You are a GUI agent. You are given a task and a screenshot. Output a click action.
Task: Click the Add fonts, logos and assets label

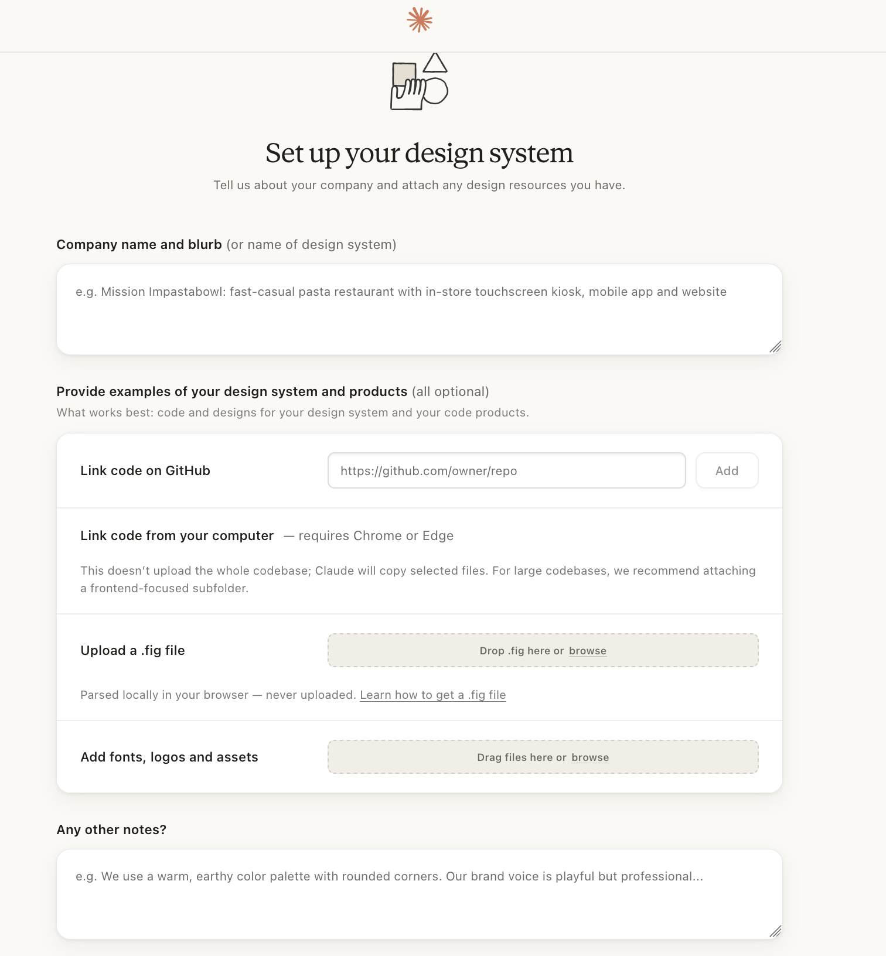point(169,757)
